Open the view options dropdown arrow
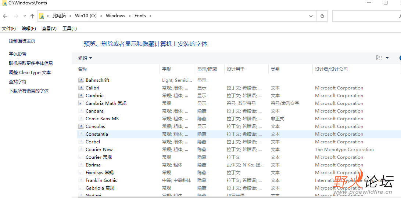This screenshot has height=198, width=401. coord(387,58)
